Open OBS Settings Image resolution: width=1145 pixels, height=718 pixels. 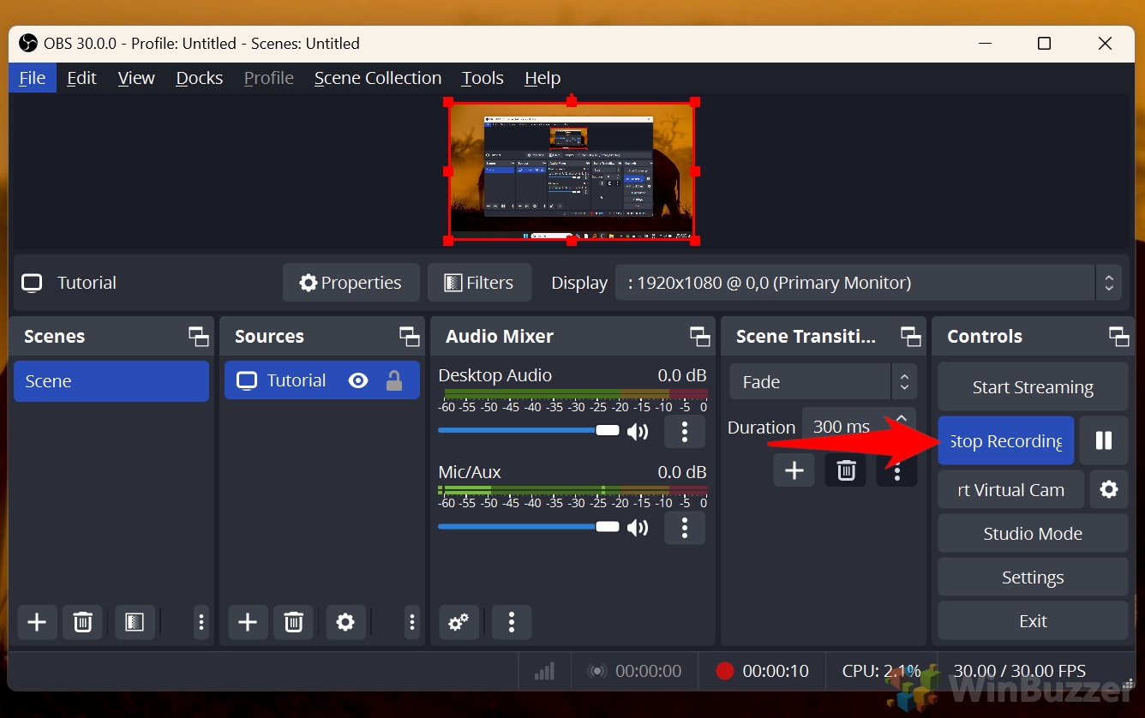pos(1033,577)
